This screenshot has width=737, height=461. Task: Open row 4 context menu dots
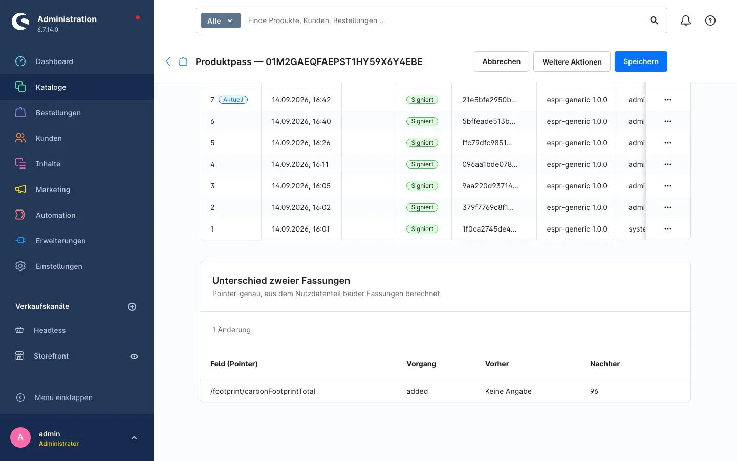(668, 164)
